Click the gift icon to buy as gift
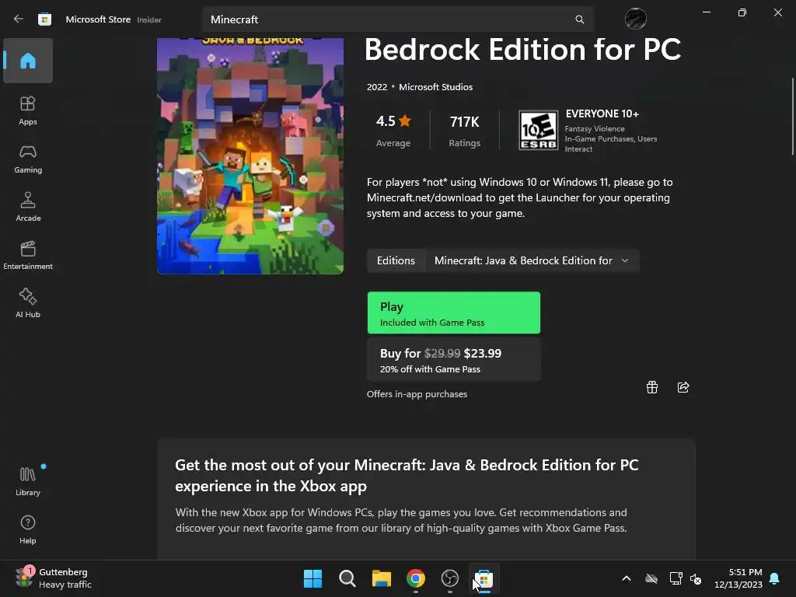This screenshot has height=597, width=796. (x=652, y=387)
